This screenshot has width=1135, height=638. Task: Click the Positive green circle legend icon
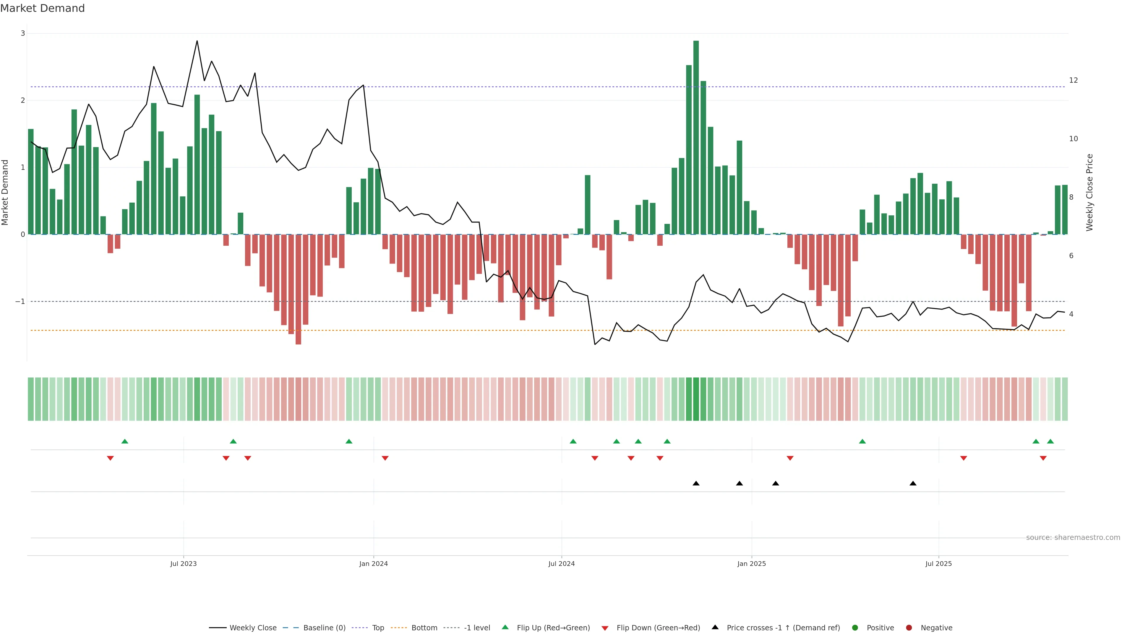[855, 628]
